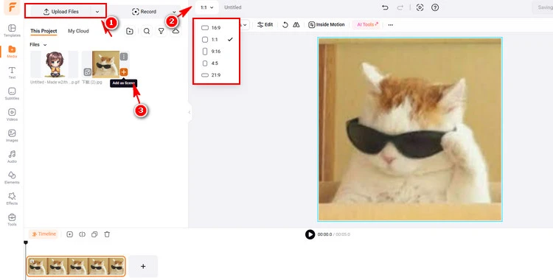The height and width of the screenshot is (280, 553).
Task: Undo the last action
Action: pos(385,7)
